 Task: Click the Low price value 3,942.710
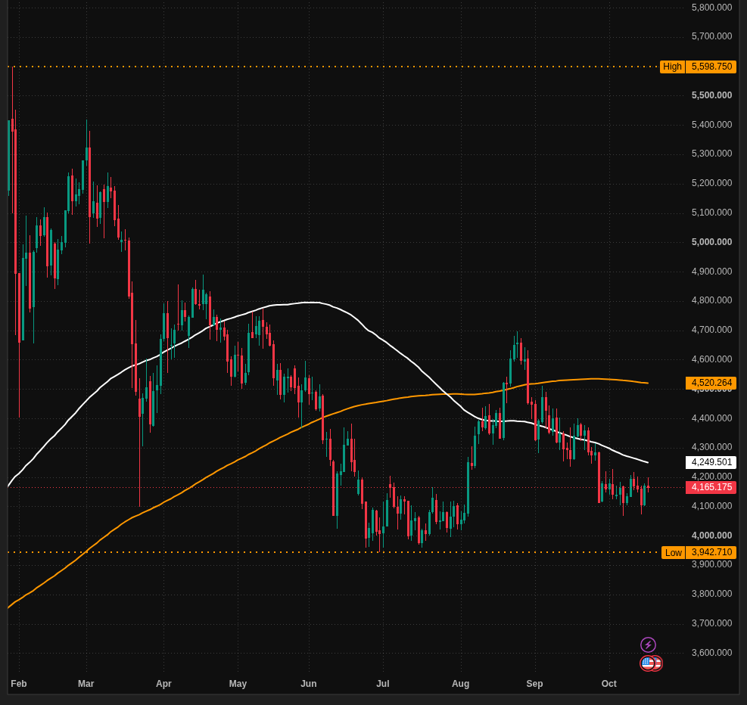click(711, 552)
